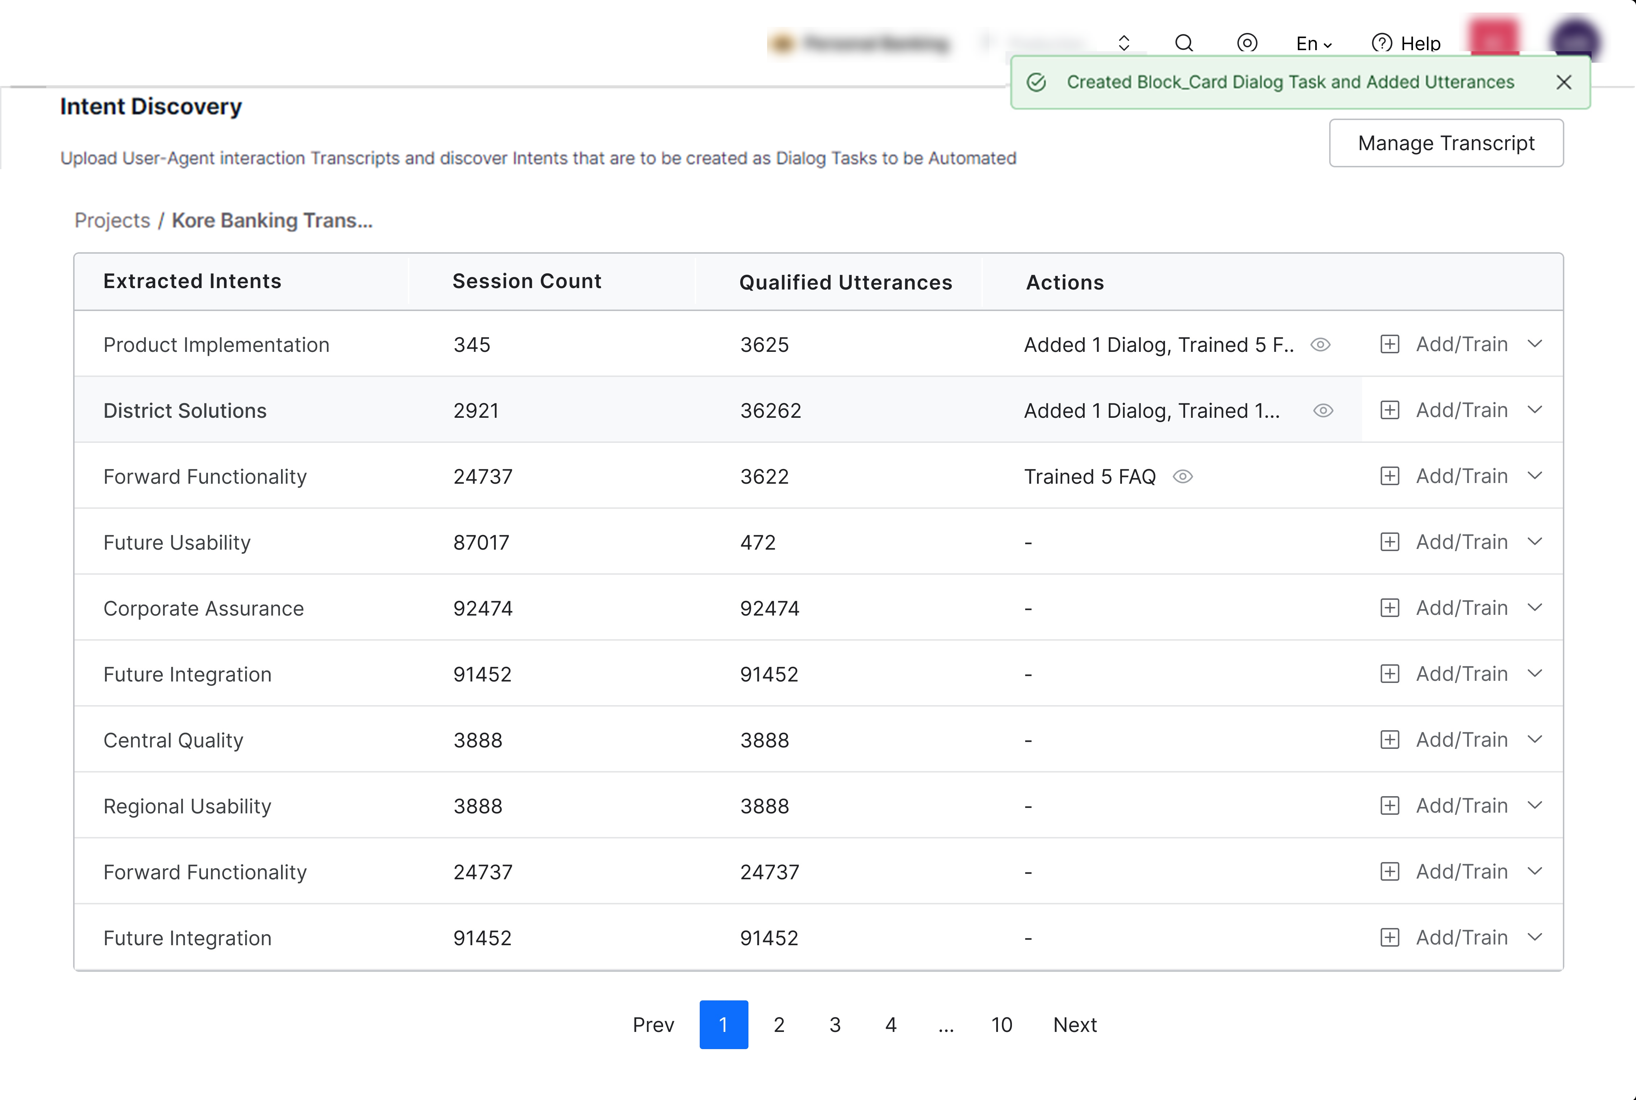The height and width of the screenshot is (1100, 1636).
Task: View District Solutions action details eye icon
Action: click(x=1323, y=410)
